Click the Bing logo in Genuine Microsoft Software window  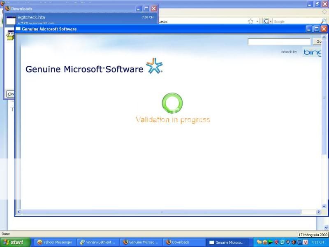click(313, 52)
